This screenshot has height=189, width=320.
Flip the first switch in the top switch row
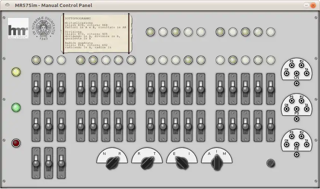(x=36, y=89)
